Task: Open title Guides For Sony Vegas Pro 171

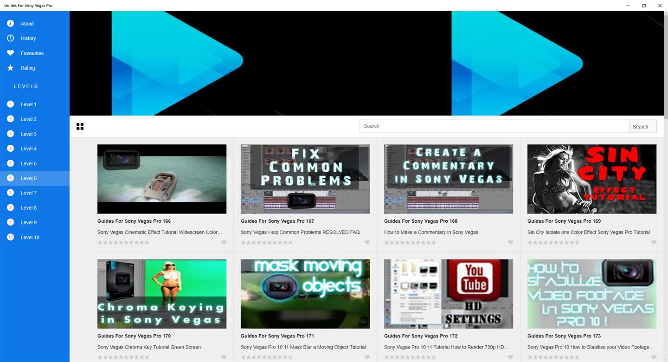Action: point(277,336)
